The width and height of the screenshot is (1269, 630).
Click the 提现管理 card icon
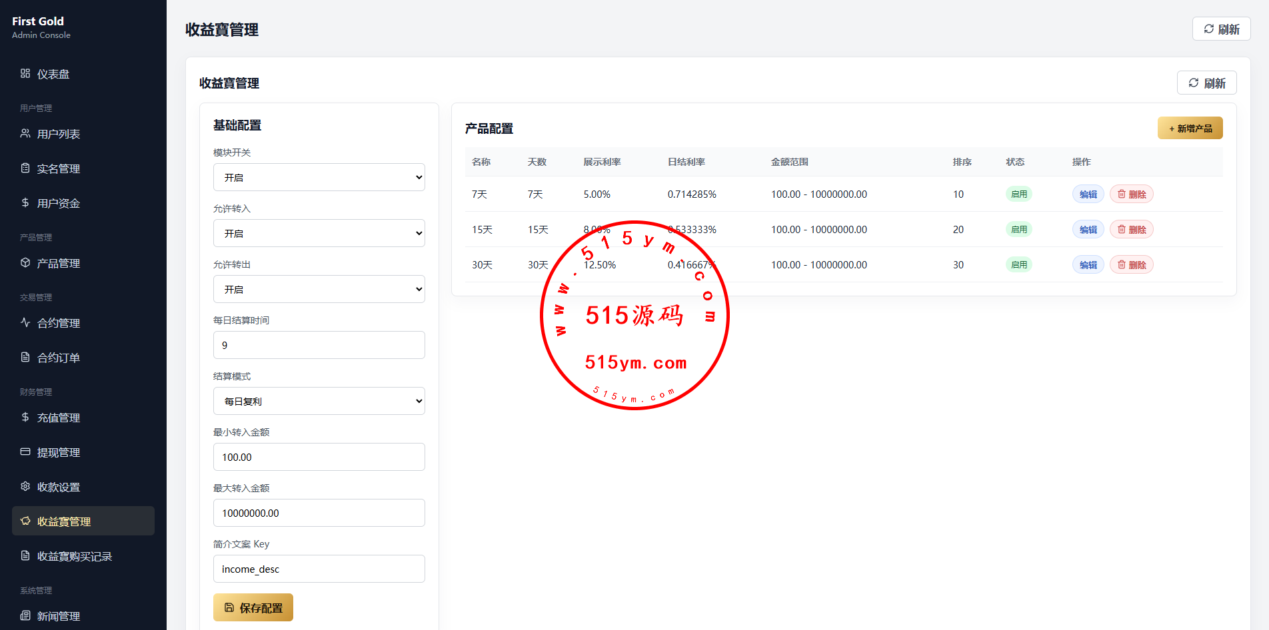pyautogui.click(x=25, y=452)
